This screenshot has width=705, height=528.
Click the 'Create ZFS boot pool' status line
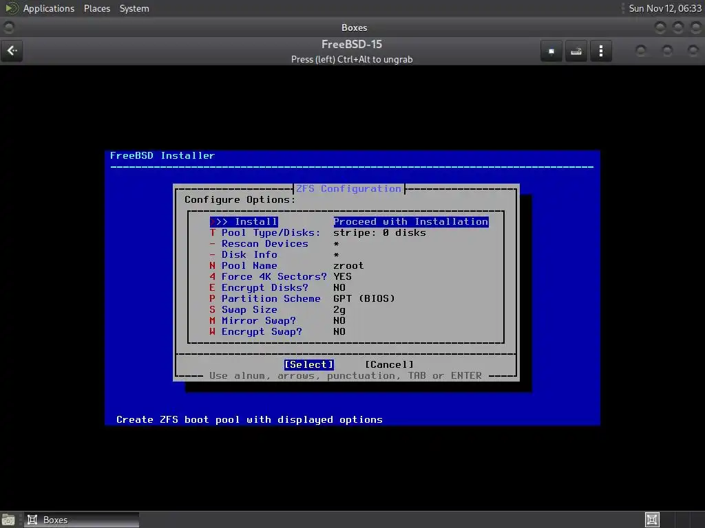pyautogui.click(x=249, y=419)
